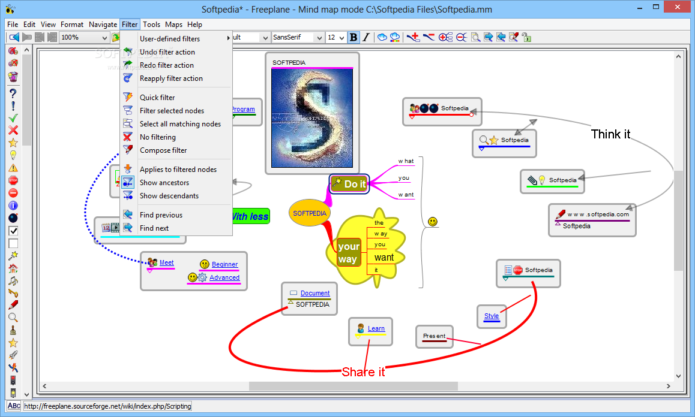Click Find next in the Filter menu

point(175,228)
